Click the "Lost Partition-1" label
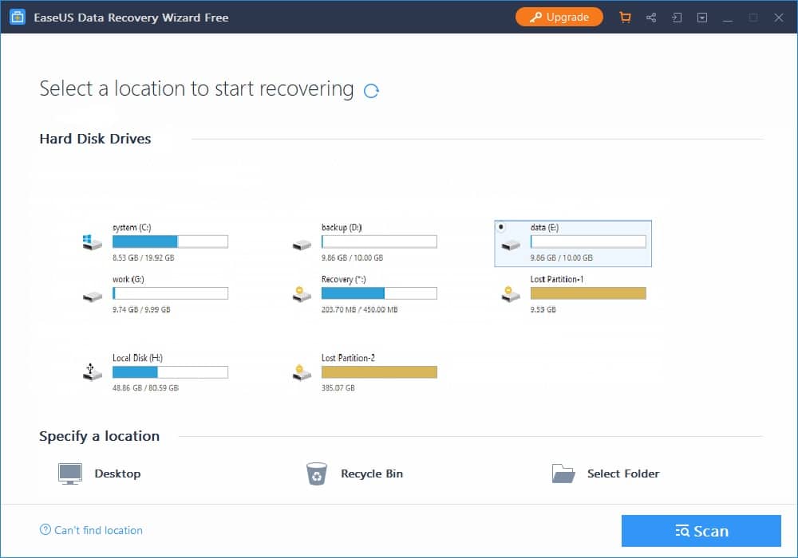 557,279
